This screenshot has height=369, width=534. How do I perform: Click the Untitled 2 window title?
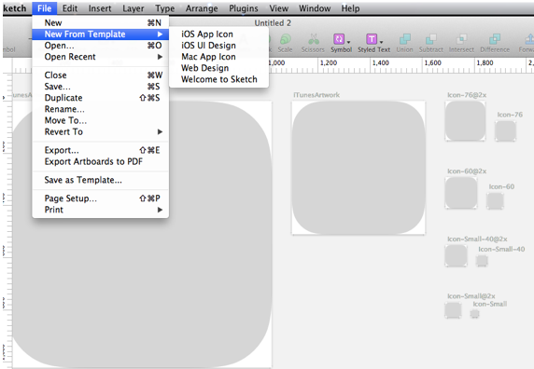point(273,23)
